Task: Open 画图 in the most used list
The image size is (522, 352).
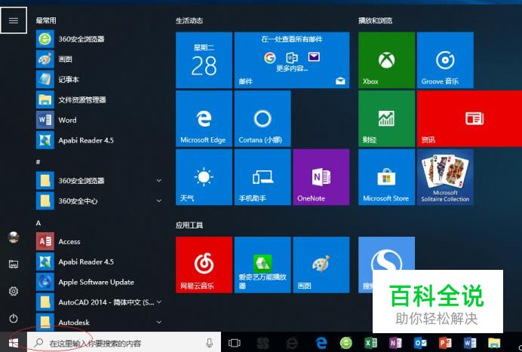Action: click(100, 60)
